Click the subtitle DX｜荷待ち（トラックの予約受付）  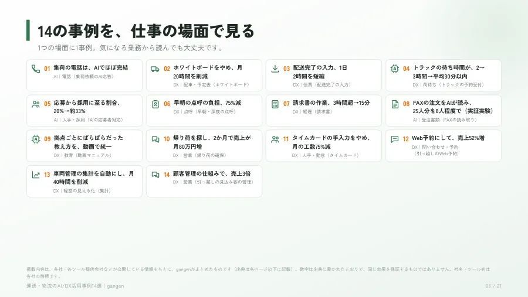pos(448,85)
